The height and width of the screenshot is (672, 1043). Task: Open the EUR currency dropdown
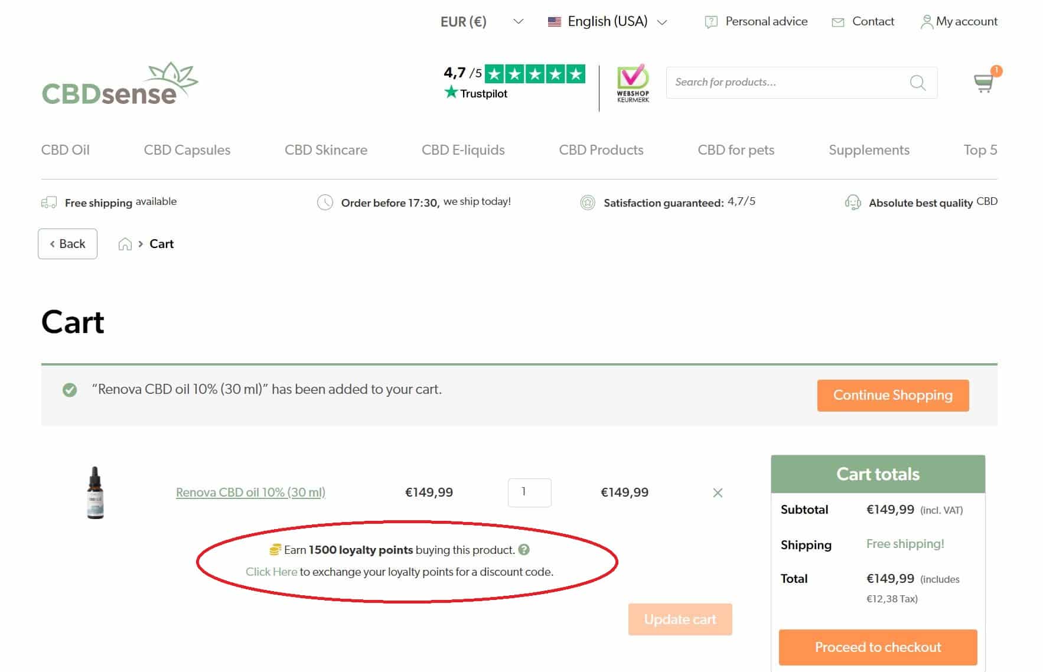point(482,22)
